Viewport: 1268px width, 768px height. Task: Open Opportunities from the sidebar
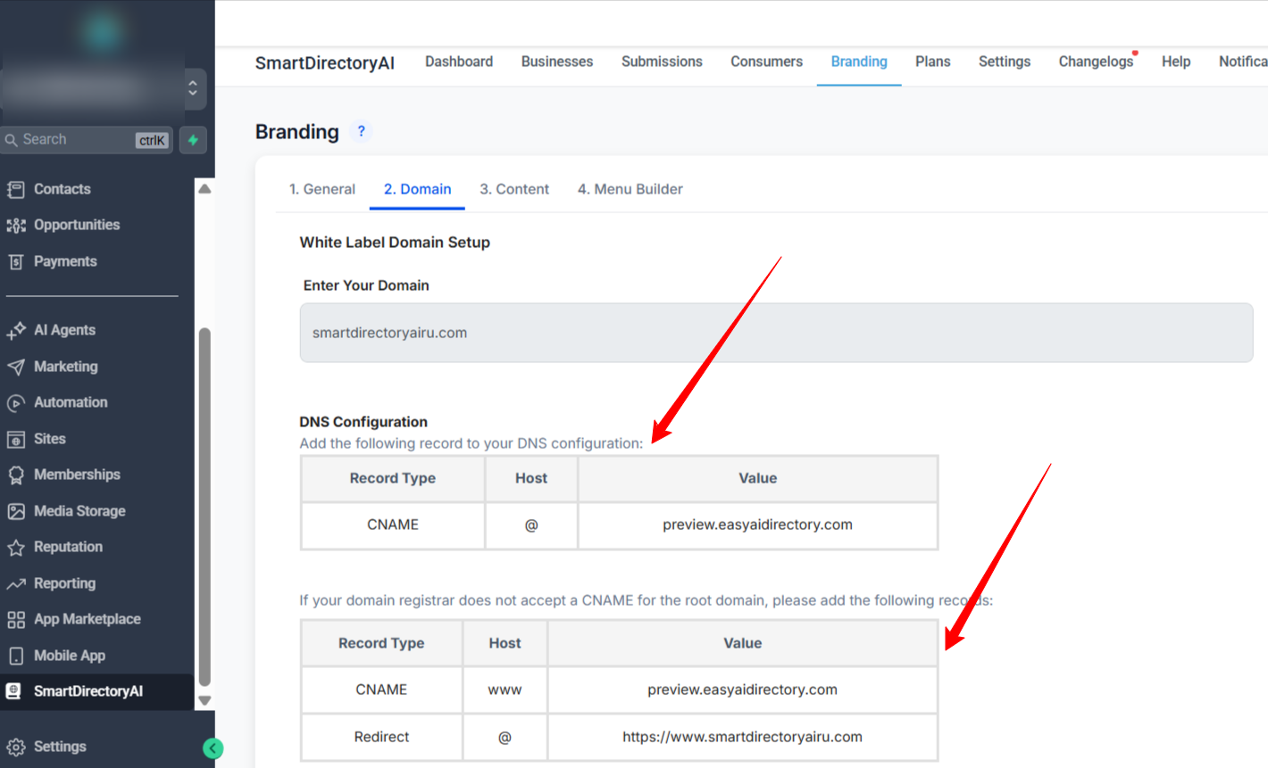[x=77, y=225]
